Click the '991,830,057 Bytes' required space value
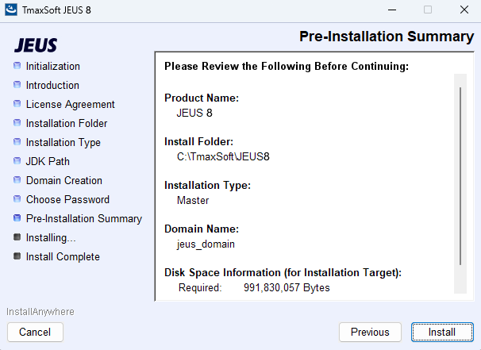This screenshot has height=350, width=481. click(x=287, y=288)
